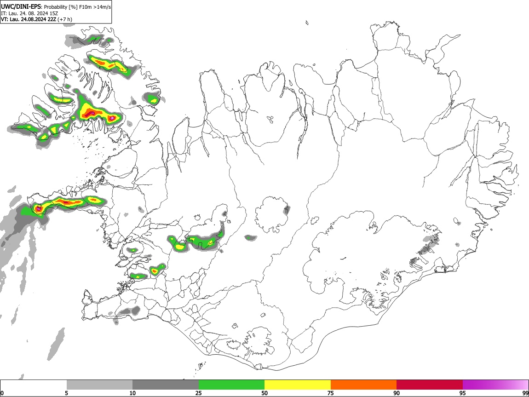The image size is (529, 397).
Task: Click the 'Probability [%] F10m >14m/s' text
Action: click(77, 7)
